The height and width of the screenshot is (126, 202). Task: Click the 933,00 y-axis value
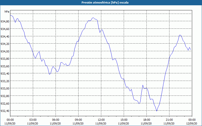pyautogui.click(x=5, y=88)
